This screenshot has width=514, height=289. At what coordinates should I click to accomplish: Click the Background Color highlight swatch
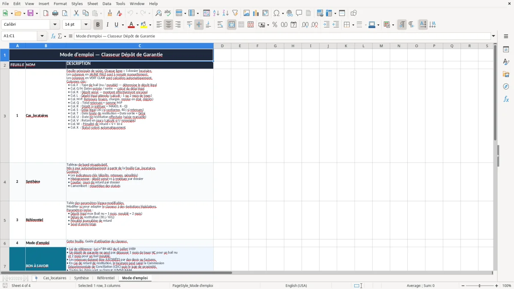click(144, 25)
